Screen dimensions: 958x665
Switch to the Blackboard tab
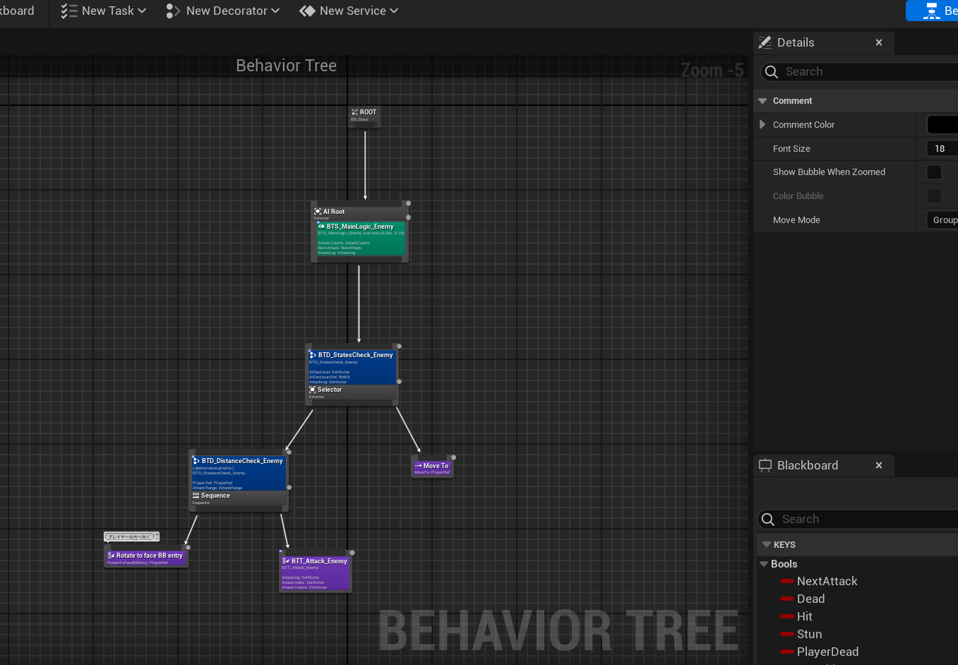pos(808,465)
